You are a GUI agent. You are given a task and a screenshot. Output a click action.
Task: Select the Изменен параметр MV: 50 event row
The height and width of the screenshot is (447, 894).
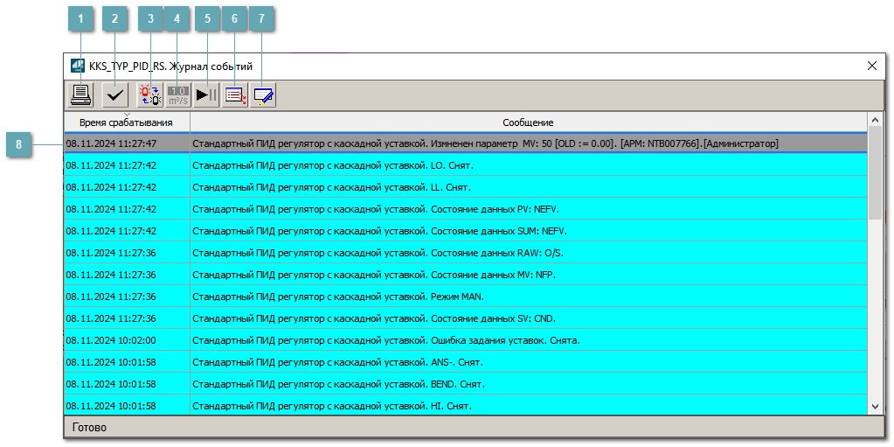[x=485, y=143]
